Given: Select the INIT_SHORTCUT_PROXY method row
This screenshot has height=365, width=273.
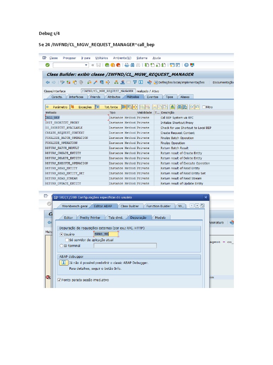Looking at the screenshot, I should click(x=139, y=123).
